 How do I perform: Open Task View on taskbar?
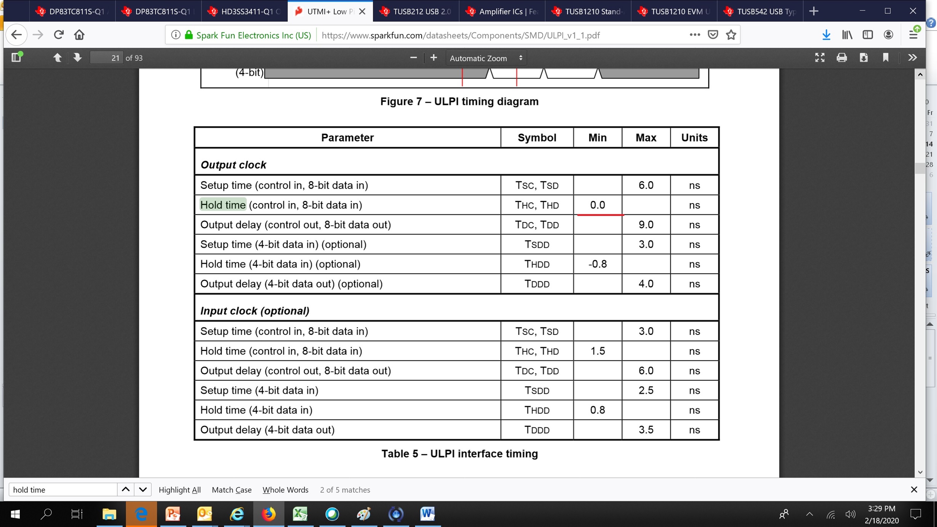click(77, 514)
